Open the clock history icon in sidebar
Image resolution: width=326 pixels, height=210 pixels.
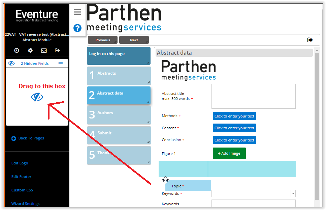click(x=17, y=50)
